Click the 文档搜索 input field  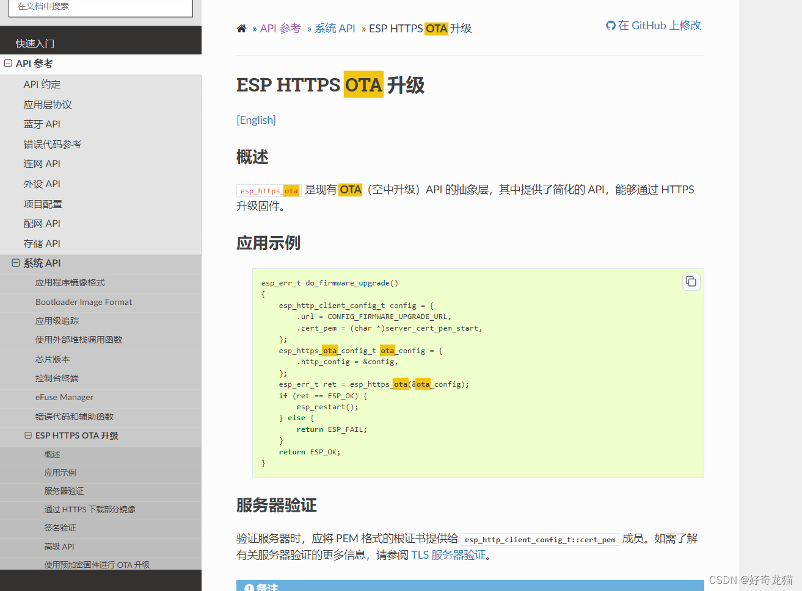[x=101, y=7]
